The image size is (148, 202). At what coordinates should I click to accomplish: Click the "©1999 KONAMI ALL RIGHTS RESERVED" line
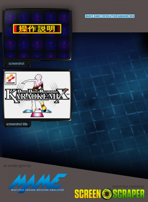[34, 100]
